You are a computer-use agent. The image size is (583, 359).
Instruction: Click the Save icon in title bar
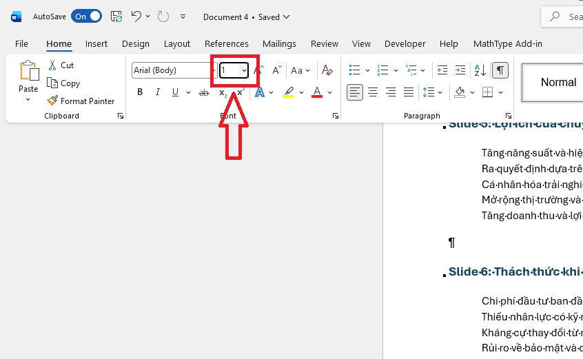click(116, 17)
